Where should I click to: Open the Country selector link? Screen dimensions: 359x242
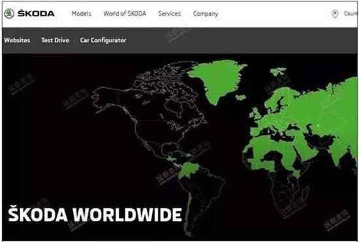tap(351, 14)
